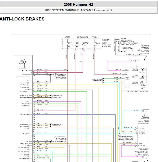Viewport: 158px width, 162px height.
Task: Click the 'IPC FUSE' label in the fuse block
Action: 97,44
